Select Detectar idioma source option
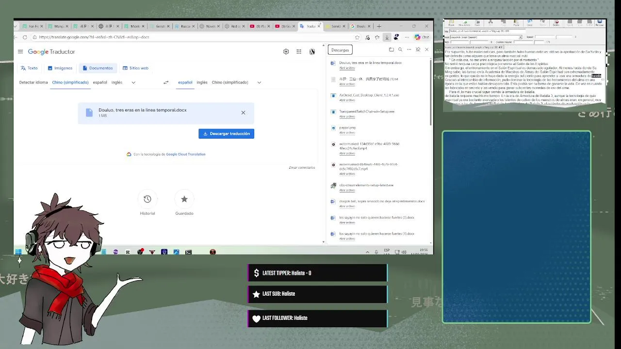This screenshot has height=349, width=621. (x=33, y=82)
